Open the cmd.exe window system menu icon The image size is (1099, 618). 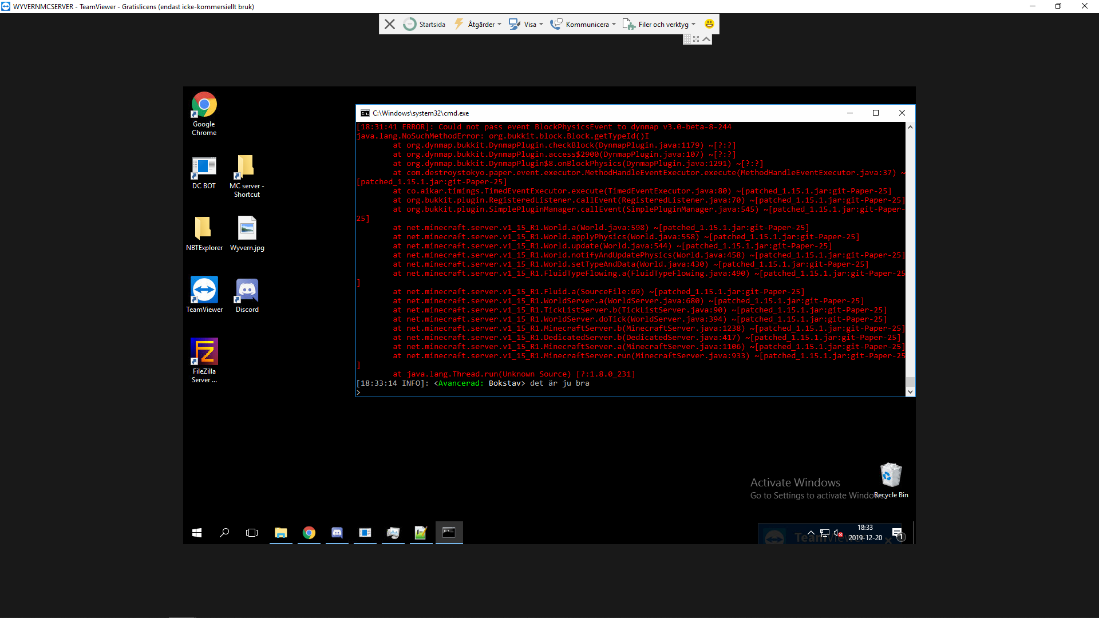click(365, 113)
